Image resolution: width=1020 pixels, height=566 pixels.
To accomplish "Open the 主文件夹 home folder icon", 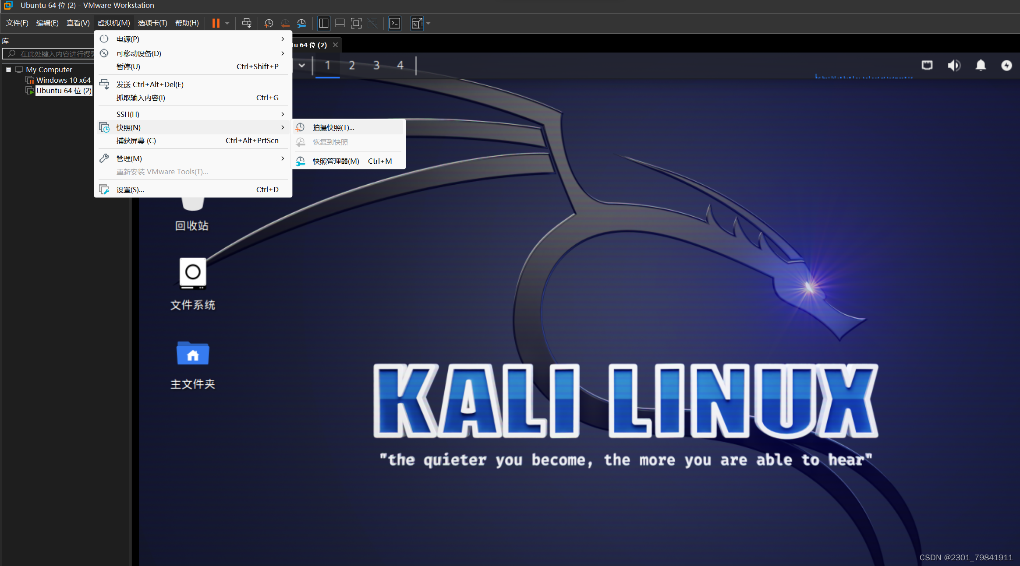I will (x=193, y=353).
